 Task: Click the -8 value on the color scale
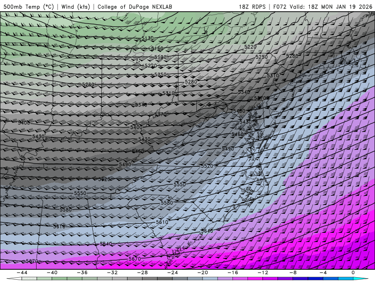coord(293,273)
